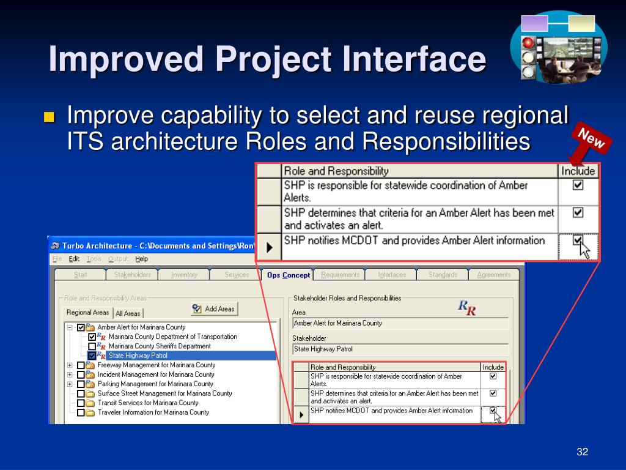Check Marinara County Sheriffs Department checkbox
The width and height of the screenshot is (626, 470).
(x=92, y=346)
